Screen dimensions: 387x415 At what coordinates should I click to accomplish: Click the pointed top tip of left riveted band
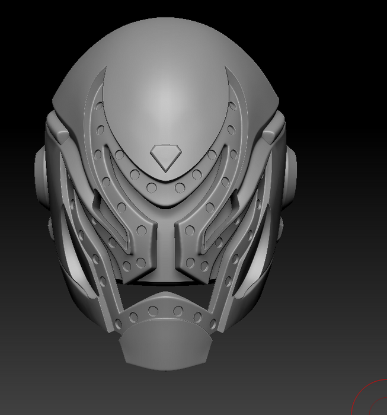[x=104, y=71]
